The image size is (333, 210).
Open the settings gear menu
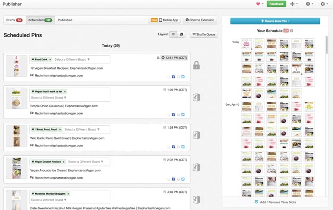pyautogui.click(x=324, y=4)
